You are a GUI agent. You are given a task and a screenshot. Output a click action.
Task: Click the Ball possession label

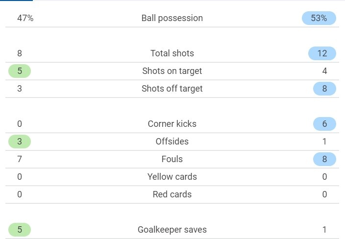172,18
